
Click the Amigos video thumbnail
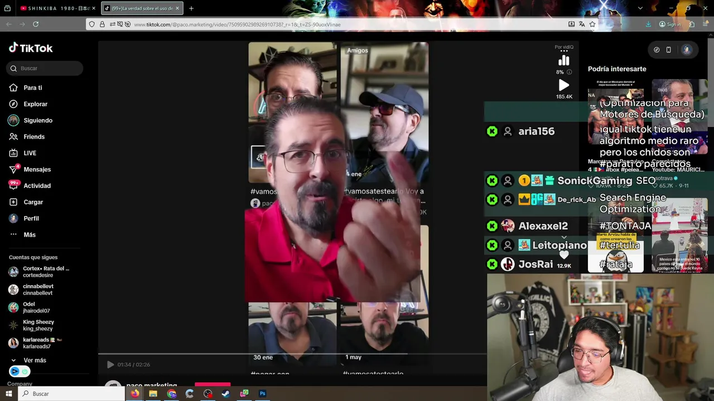click(x=384, y=113)
